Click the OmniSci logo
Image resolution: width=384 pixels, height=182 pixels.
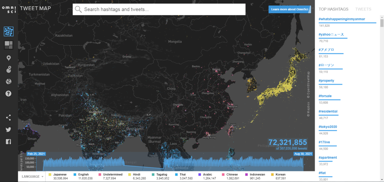point(9,10)
